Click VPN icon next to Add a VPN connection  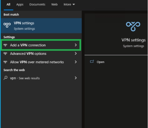[5, 45]
